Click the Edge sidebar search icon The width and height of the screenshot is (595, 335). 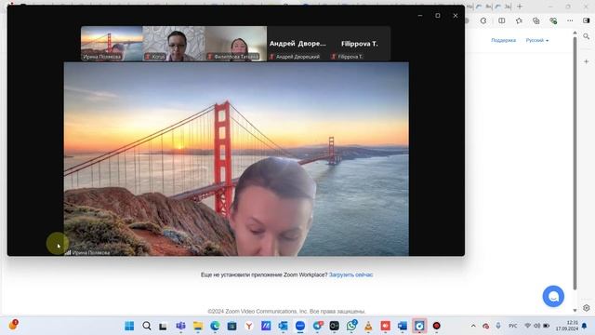pos(587,36)
